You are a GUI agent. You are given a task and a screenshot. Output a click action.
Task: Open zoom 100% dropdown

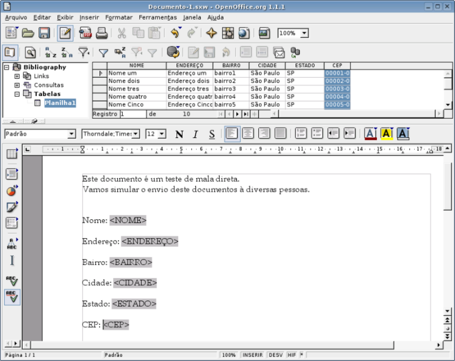click(304, 33)
